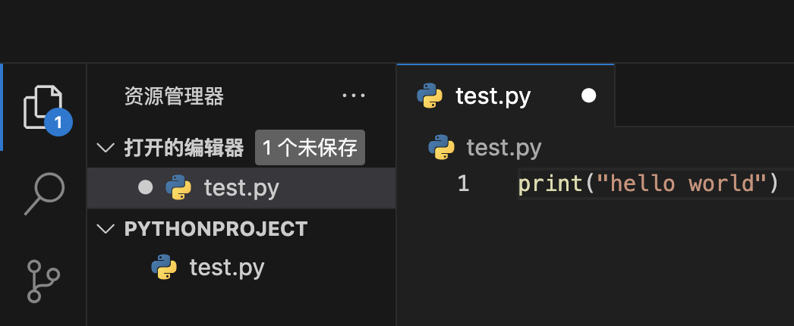Click the ellipsis in 资源管理器 header
Viewport: 794px width, 326px height.
[354, 96]
